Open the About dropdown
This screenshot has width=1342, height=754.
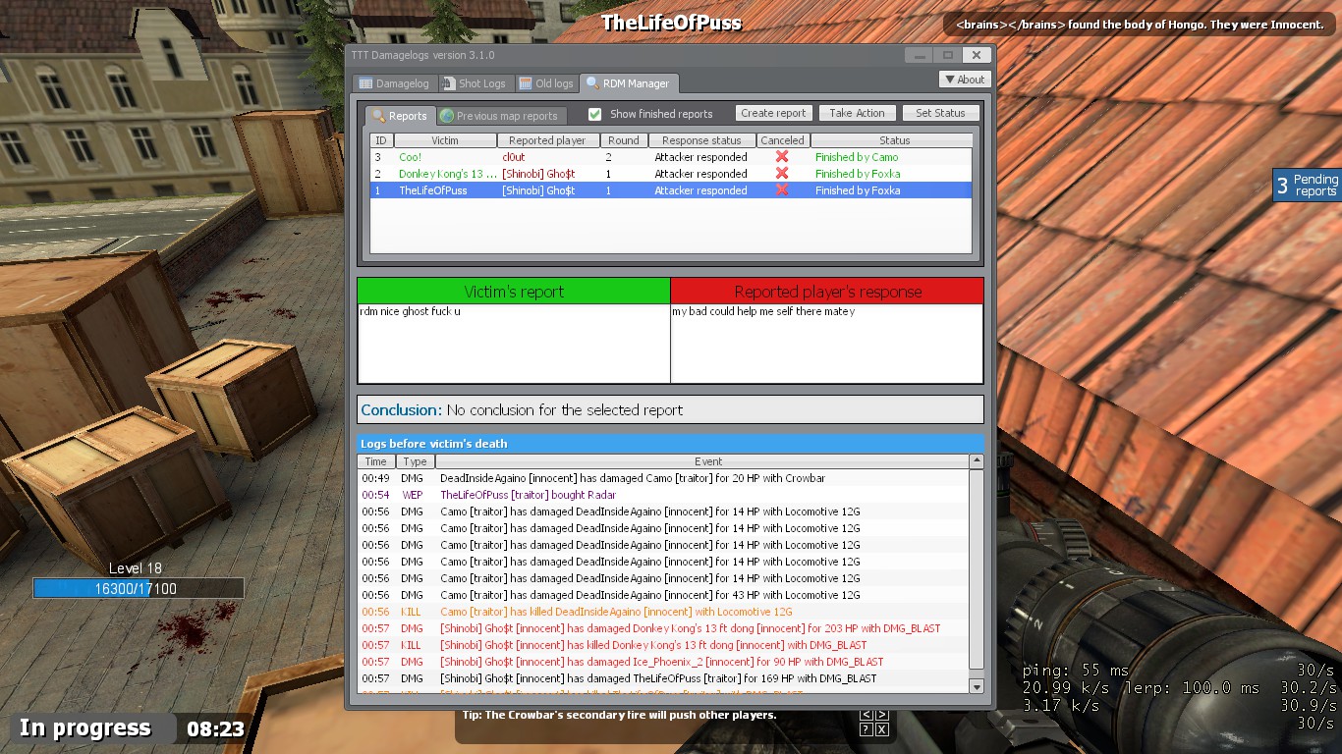click(x=964, y=80)
